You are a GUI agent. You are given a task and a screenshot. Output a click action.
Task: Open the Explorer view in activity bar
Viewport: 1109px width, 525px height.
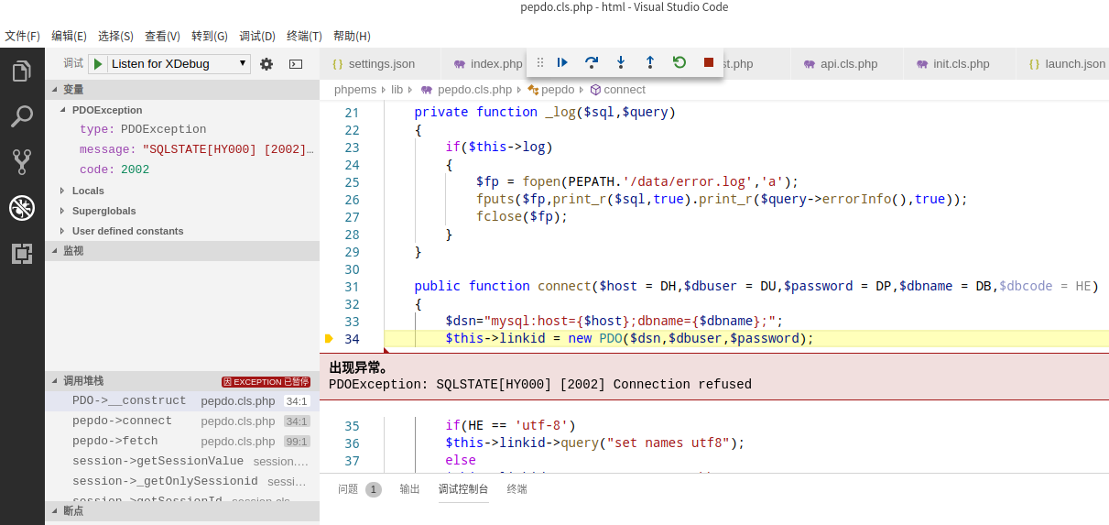click(22, 71)
